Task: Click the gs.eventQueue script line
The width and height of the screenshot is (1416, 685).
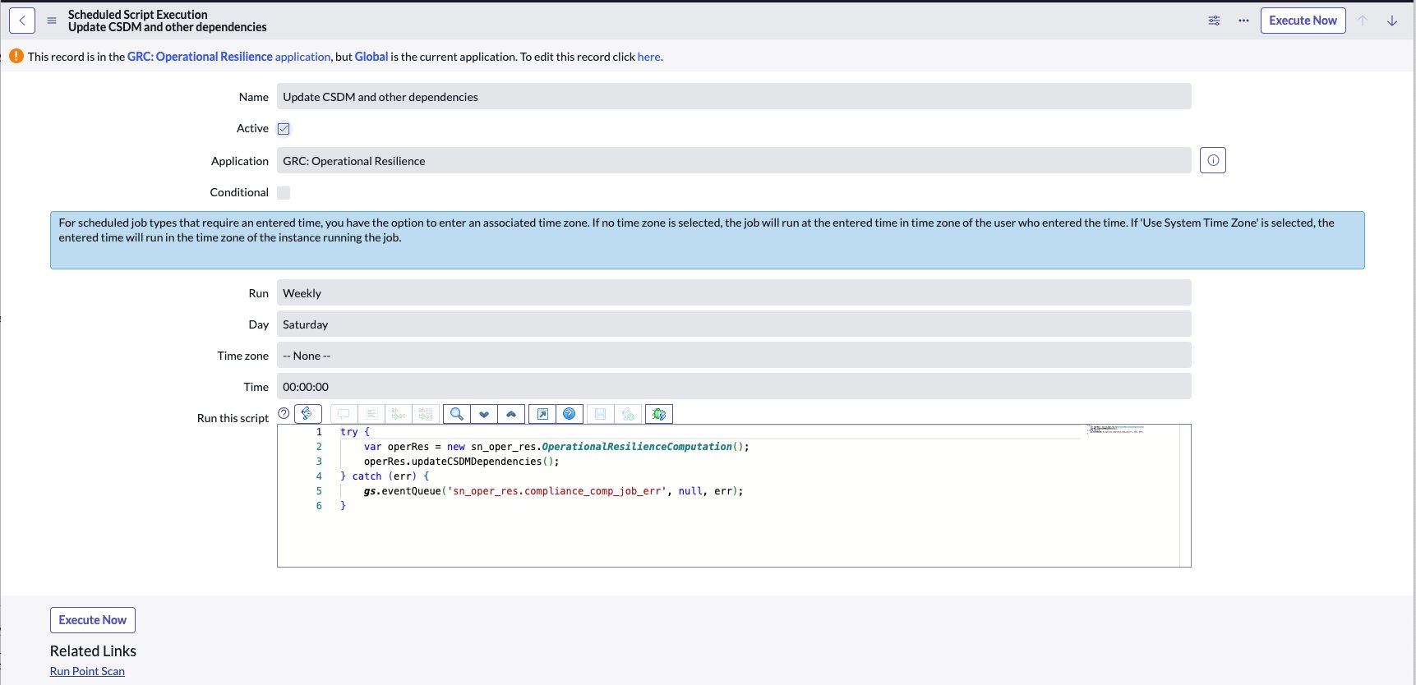Action: (553, 491)
